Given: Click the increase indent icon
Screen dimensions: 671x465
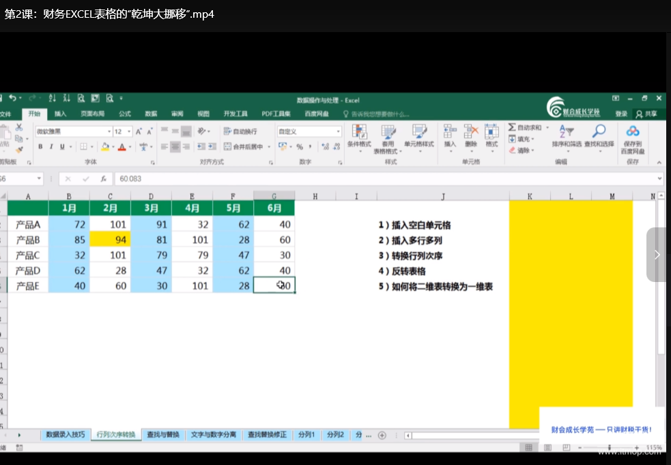Looking at the screenshot, I should pyautogui.click(x=212, y=146).
